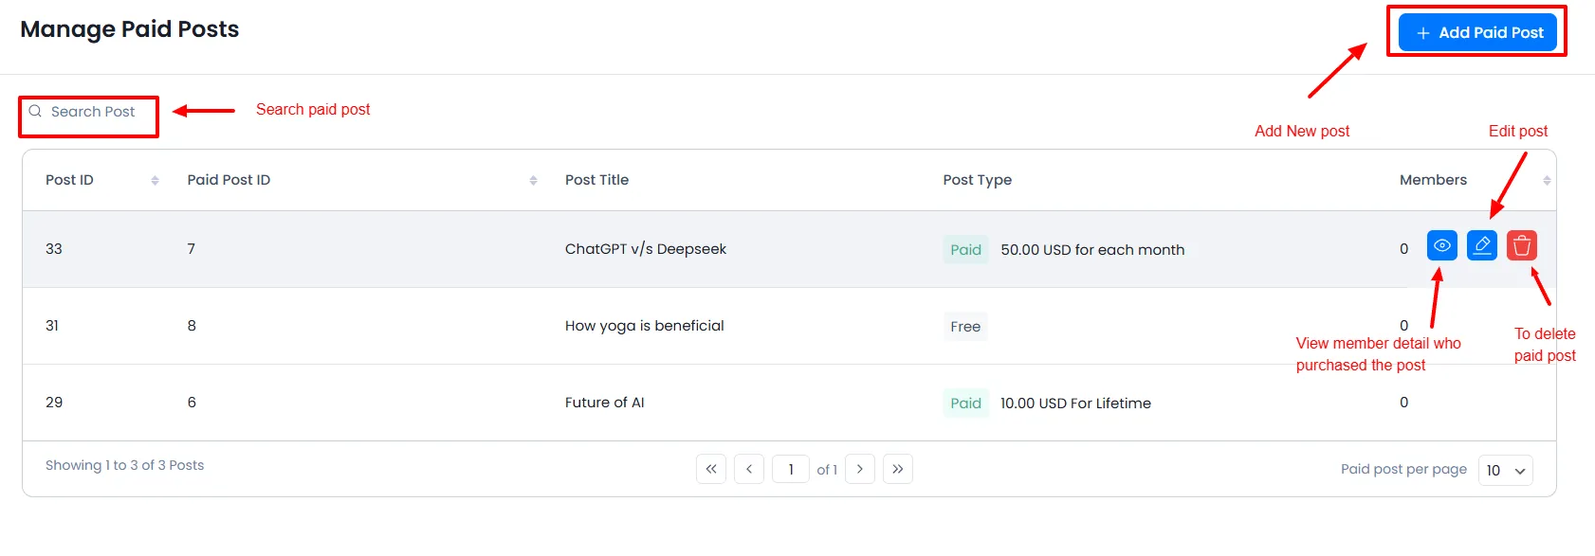This screenshot has width=1595, height=556.
Task: Click the current page number 1 box
Action: tap(791, 468)
